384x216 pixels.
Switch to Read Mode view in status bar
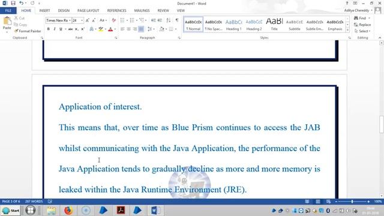[x=307, y=202]
